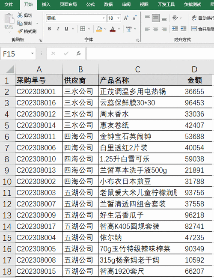Switch to the 审阅 (Review) tab
The width and height of the screenshot is (214, 278).
[126, 4]
